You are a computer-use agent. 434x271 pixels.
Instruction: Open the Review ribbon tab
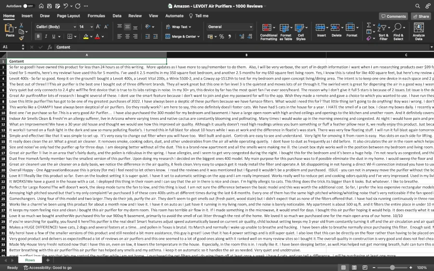(x=135, y=16)
